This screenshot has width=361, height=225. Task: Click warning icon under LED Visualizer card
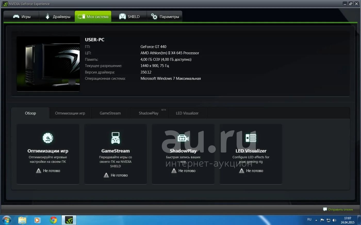(242, 171)
